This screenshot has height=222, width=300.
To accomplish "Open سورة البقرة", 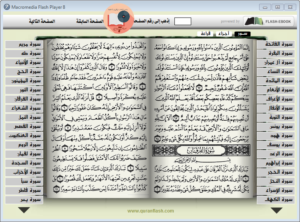I will coord(276,53).
